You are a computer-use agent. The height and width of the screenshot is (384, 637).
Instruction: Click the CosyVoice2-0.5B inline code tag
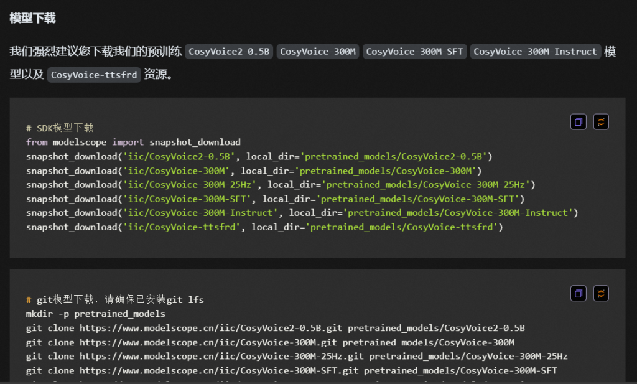229,52
